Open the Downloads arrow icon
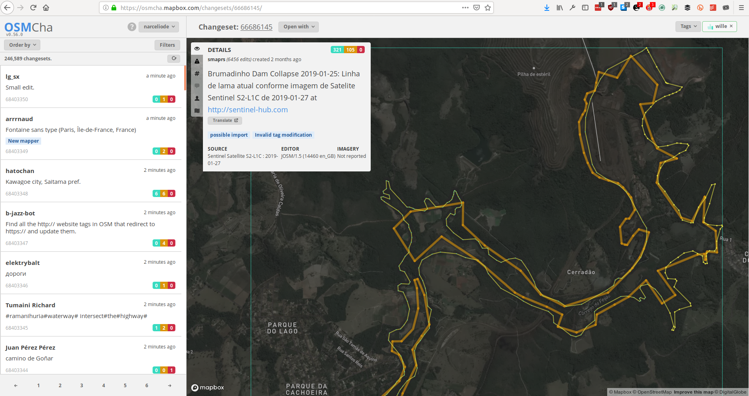The height and width of the screenshot is (396, 749). tap(547, 8)
